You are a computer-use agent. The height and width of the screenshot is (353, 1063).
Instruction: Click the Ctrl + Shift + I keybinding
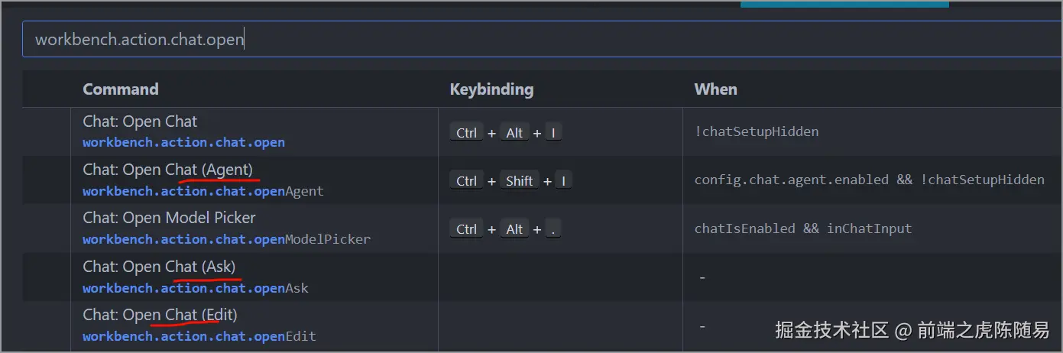click(510, 181)
